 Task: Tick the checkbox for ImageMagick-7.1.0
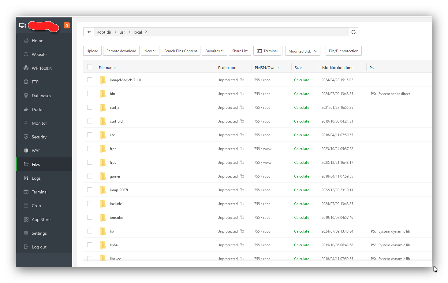click(90, 80)
